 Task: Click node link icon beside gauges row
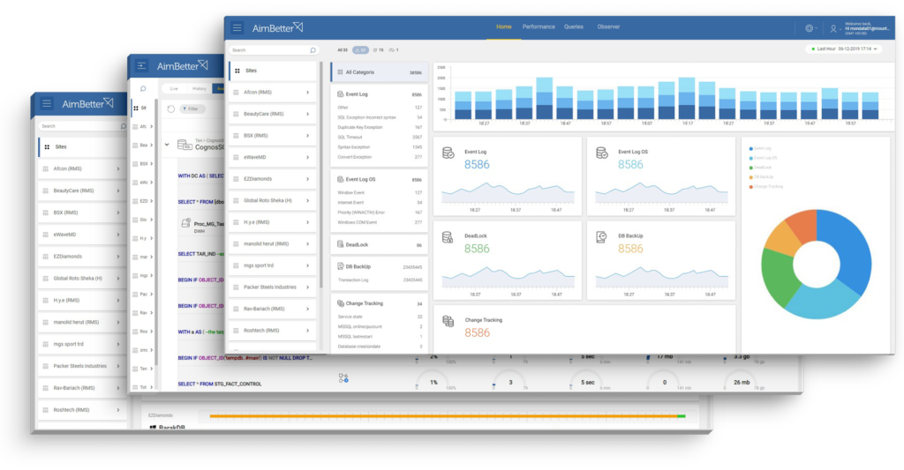[x=343, y=378]
